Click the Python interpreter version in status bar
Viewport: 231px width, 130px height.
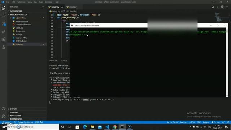(25, 122)
